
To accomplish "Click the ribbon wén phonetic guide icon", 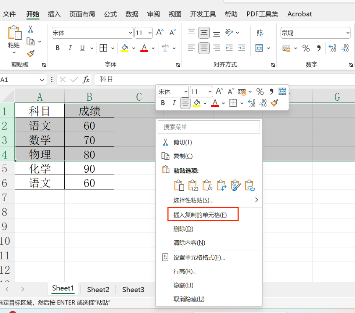I will pyautogui.click(x=165, y=48).
